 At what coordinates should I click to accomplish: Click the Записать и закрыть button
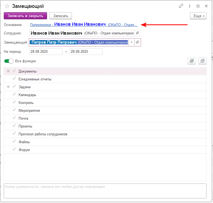25,16
